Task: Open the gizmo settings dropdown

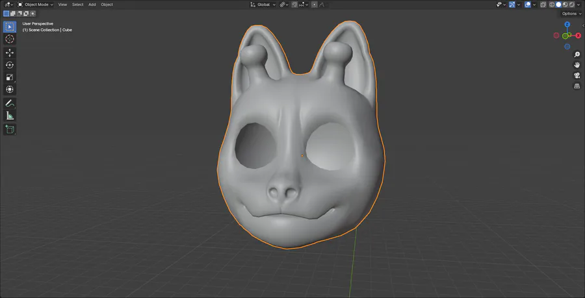Action: coord(519,5)
